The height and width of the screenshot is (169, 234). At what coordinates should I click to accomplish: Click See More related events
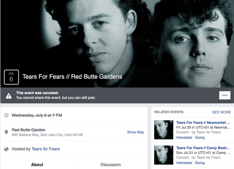(x=221, y=112)
